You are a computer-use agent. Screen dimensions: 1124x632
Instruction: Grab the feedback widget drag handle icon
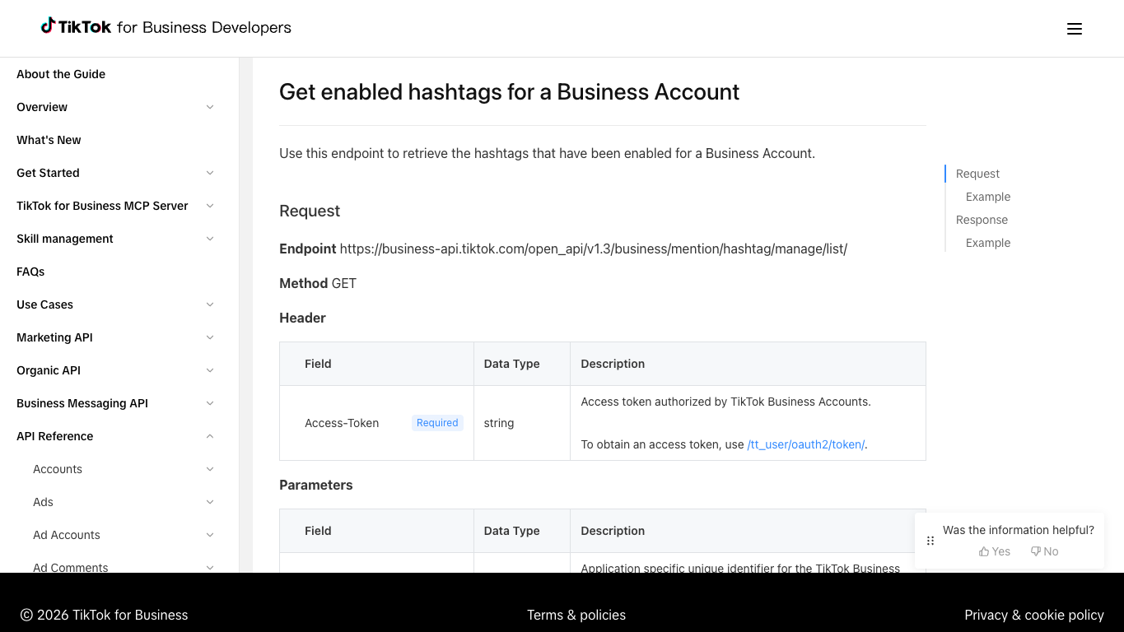[930, 541]
